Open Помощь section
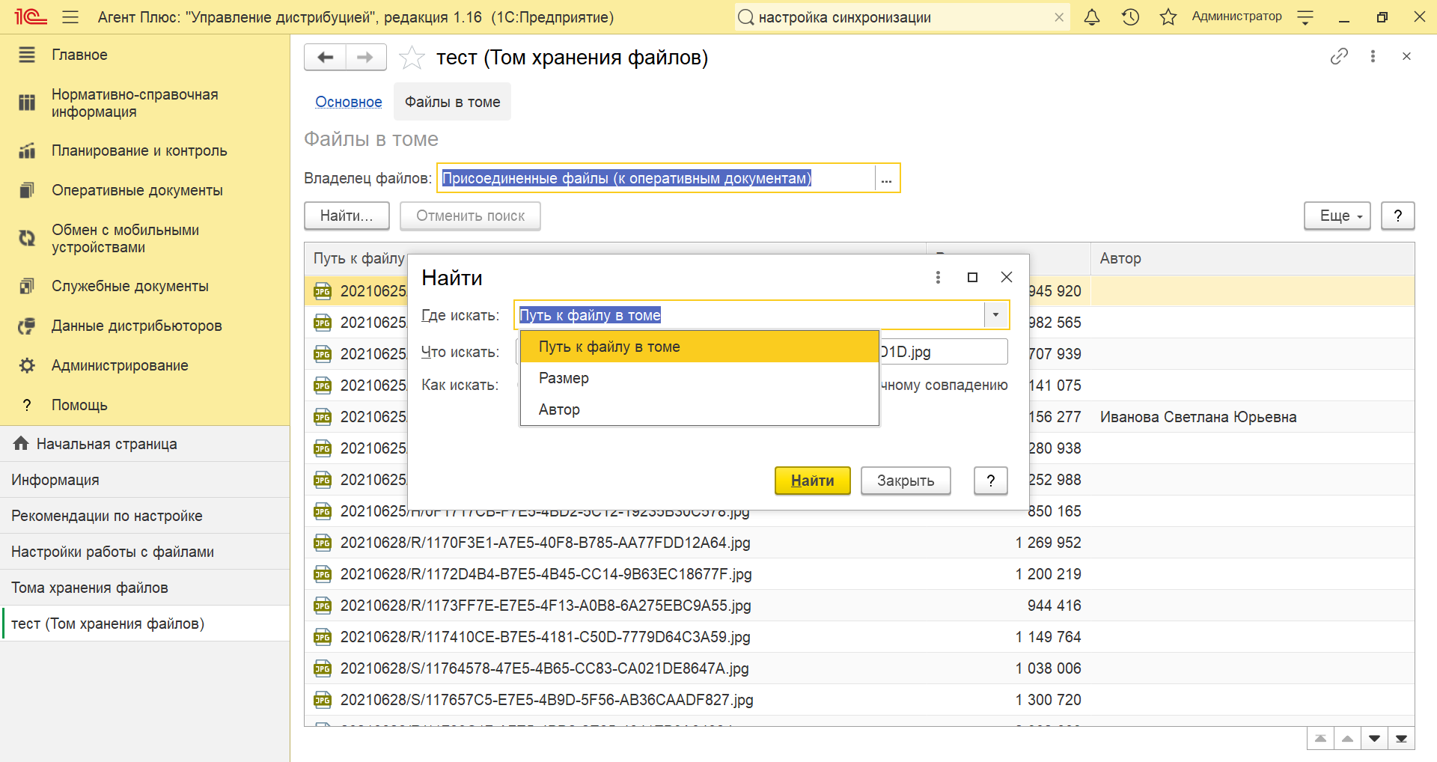 (144, 405)
